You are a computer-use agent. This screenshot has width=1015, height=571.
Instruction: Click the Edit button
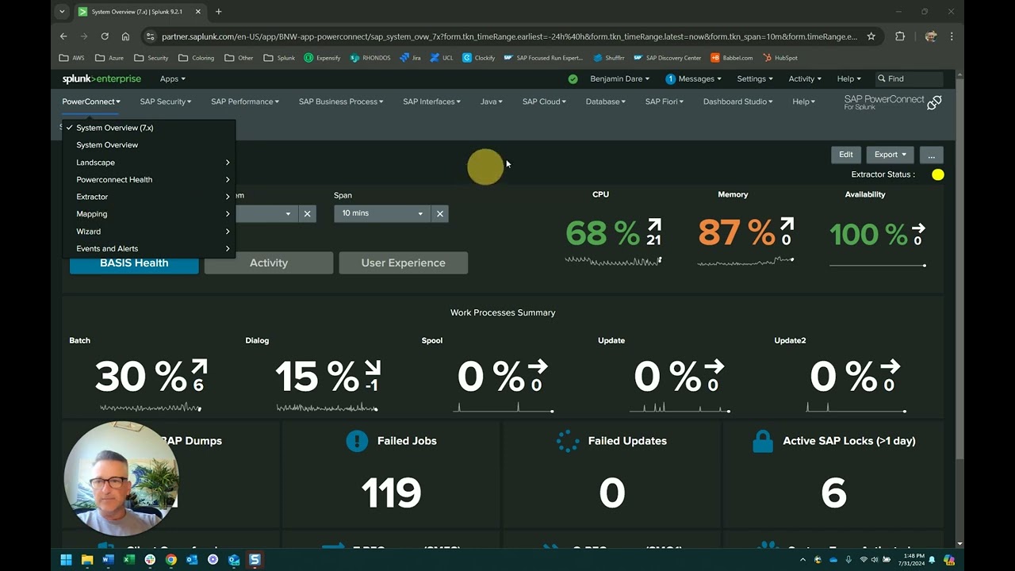[846, 155]
